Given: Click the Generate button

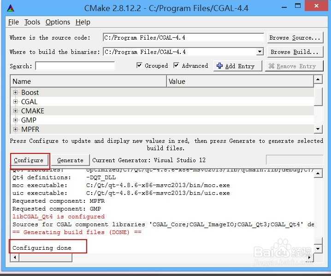Looking at the screenshot, I should pos(70,160).
